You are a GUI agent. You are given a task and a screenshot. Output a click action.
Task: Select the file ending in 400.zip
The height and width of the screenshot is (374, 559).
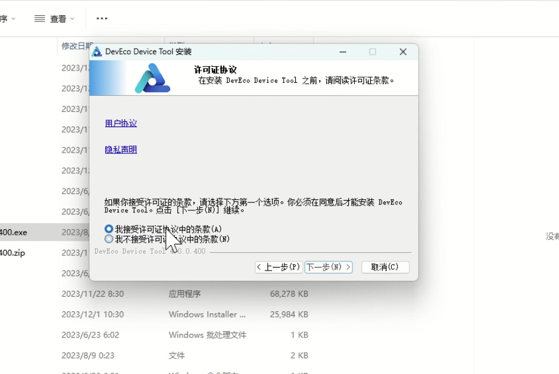click(13, 253)
